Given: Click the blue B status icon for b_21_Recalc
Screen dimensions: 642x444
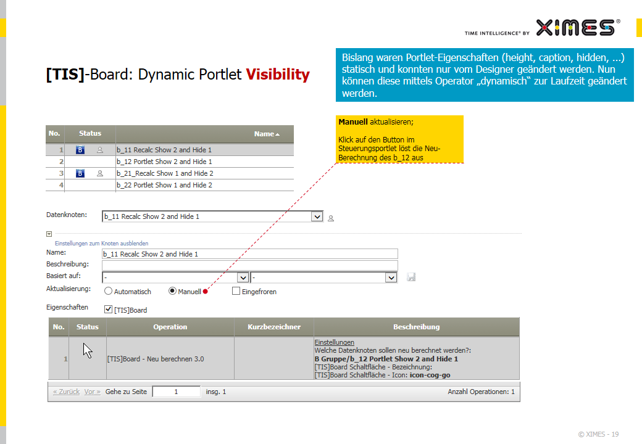Looking at the screenshot, I should (80, 173).
